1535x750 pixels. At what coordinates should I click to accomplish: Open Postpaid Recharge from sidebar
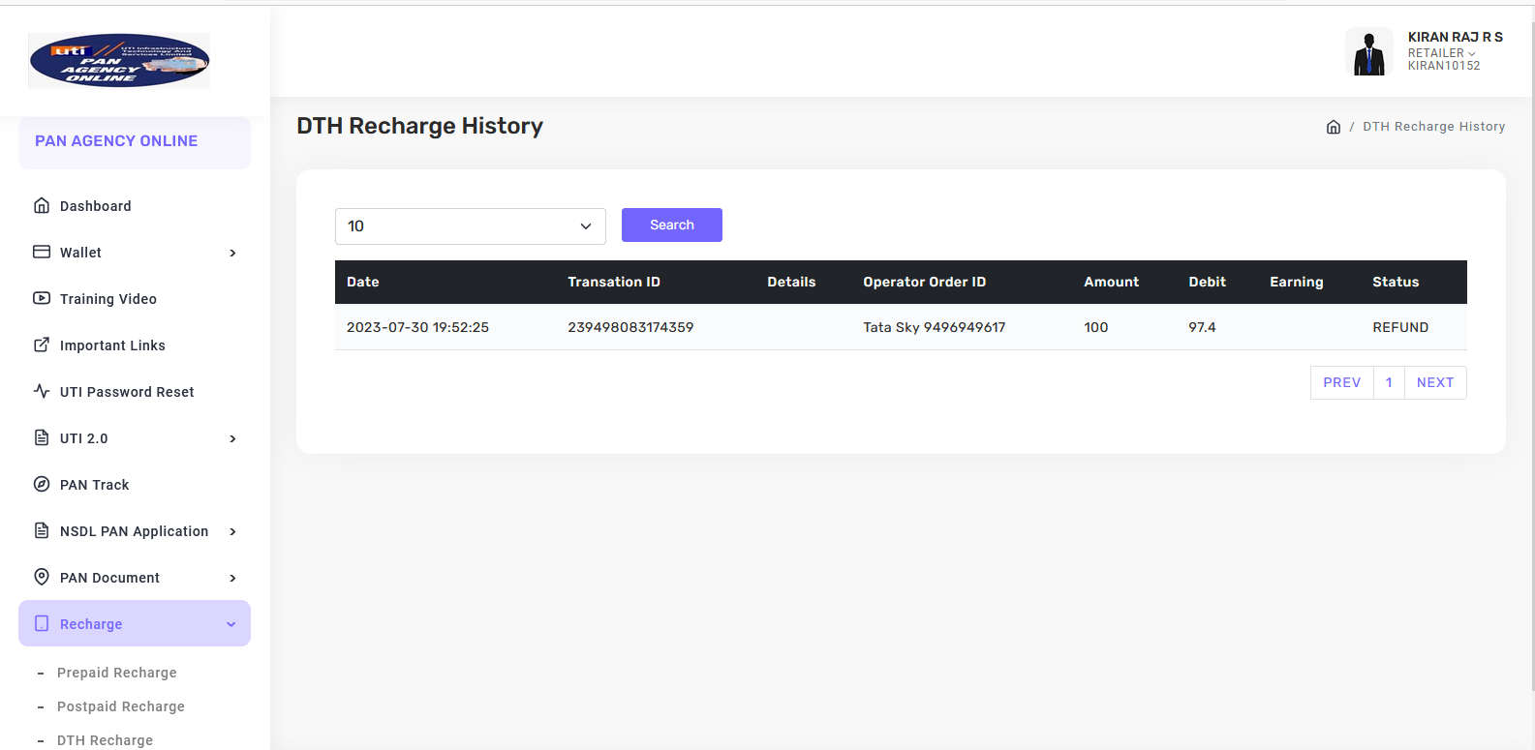[x=120, y=706]
